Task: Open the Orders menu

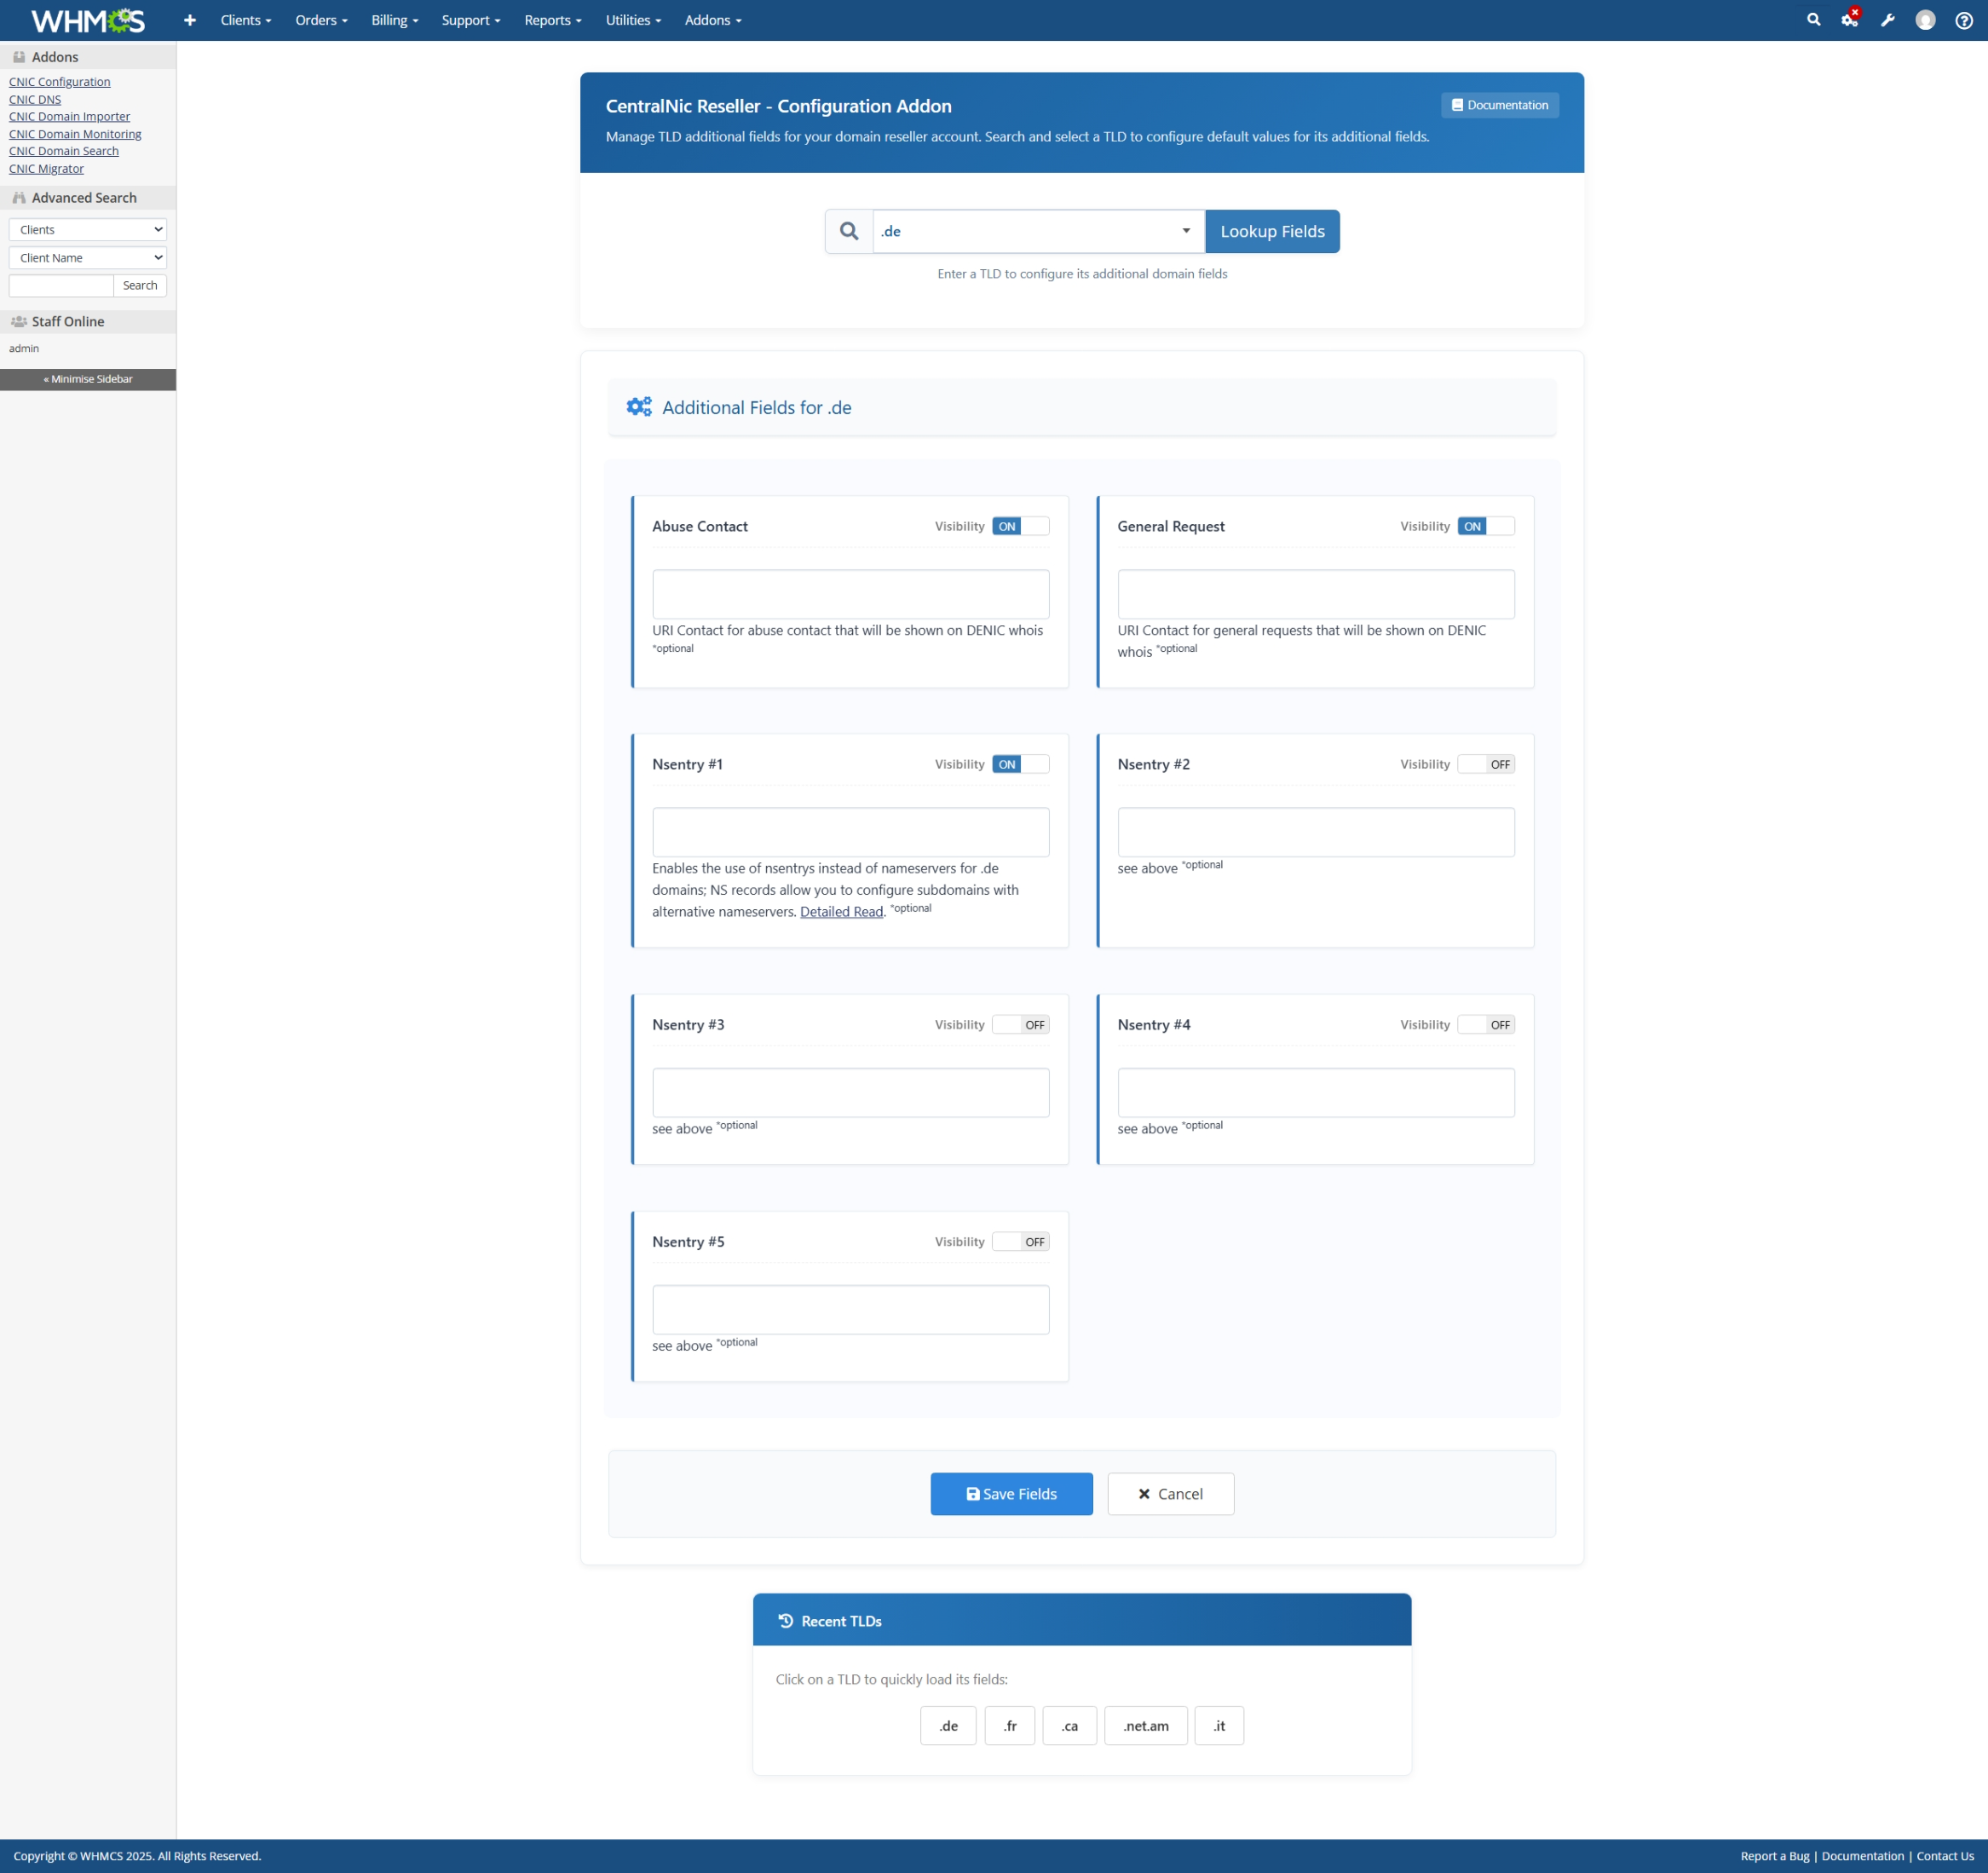Action: (321, 20)
